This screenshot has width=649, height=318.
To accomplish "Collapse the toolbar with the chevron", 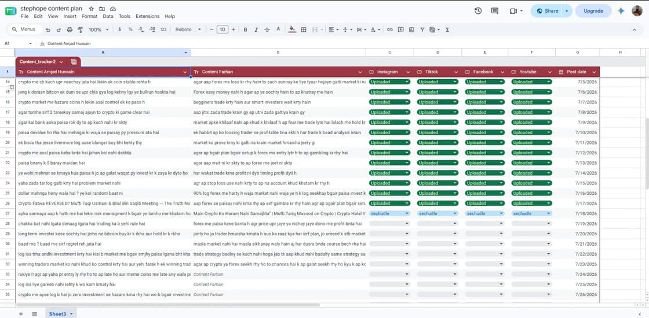I will tap(634, 29).
